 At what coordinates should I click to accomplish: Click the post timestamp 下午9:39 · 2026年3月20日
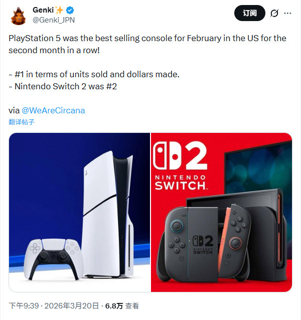(54, 306)
